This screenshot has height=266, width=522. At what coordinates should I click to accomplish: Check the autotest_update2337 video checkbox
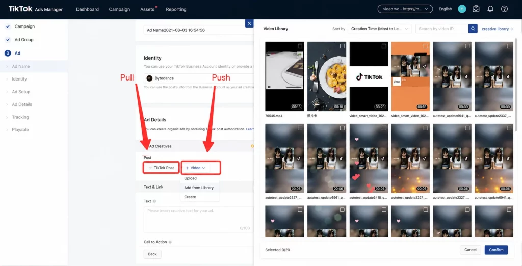coord(509,46)
